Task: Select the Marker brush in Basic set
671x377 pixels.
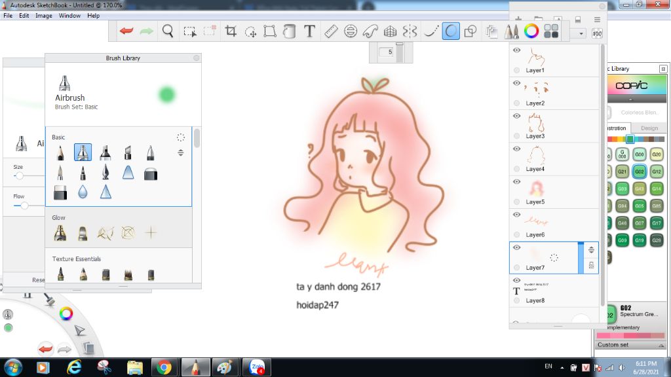Action: [x=105, y=153]
